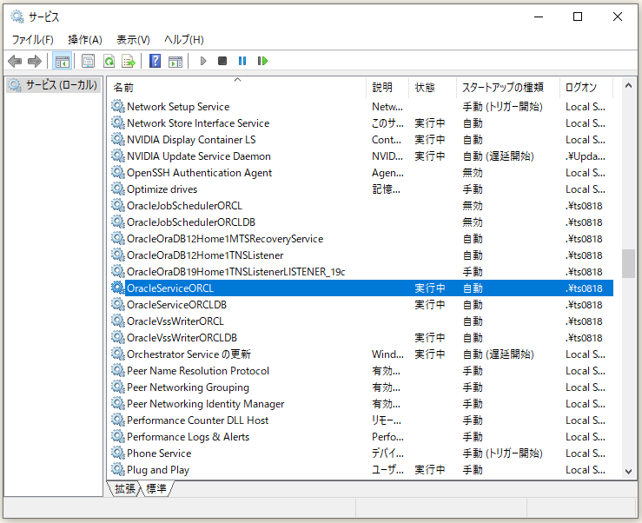
Task: Select OracleJobSchedulerORCLDB row
Action: pos(361,222)
